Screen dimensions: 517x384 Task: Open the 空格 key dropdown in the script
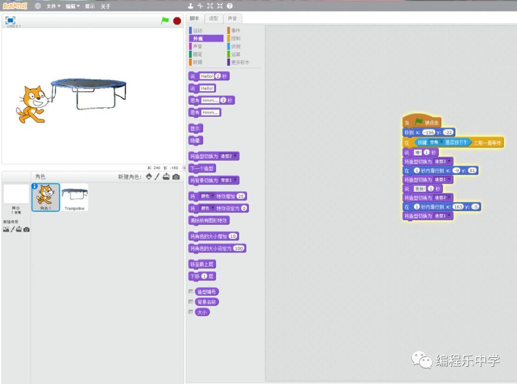436,143
